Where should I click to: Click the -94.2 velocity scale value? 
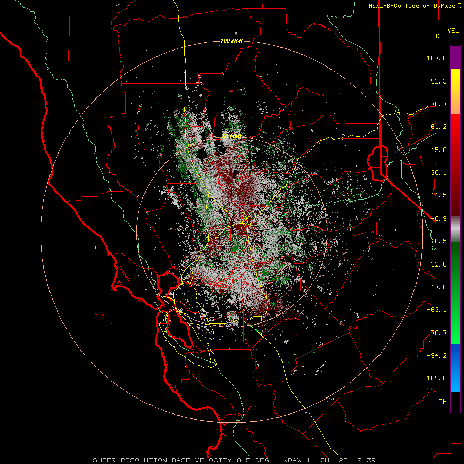437,356
